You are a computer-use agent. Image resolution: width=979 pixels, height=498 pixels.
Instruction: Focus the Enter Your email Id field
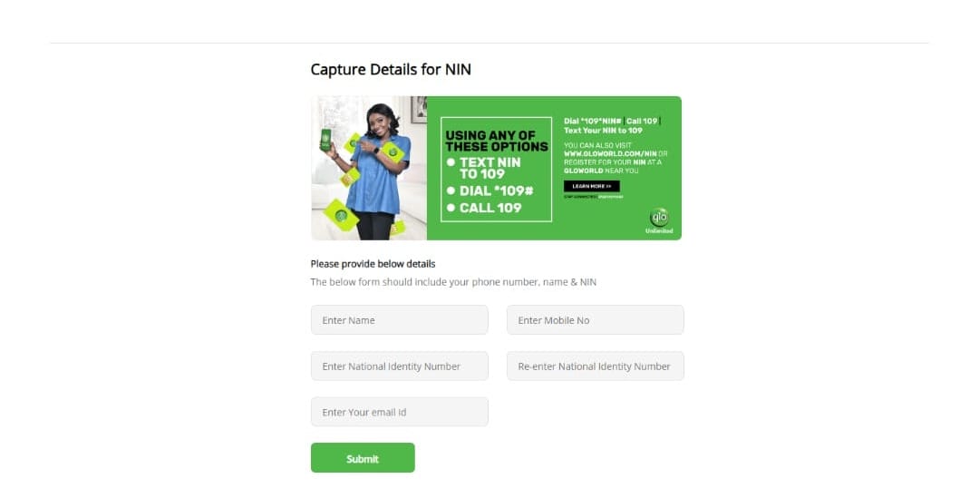(x=400, y=412)
